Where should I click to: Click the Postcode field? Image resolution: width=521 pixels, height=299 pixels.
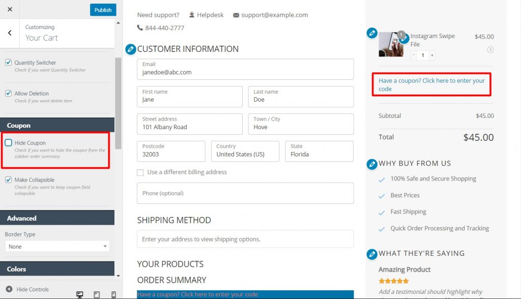click(171, 151)
